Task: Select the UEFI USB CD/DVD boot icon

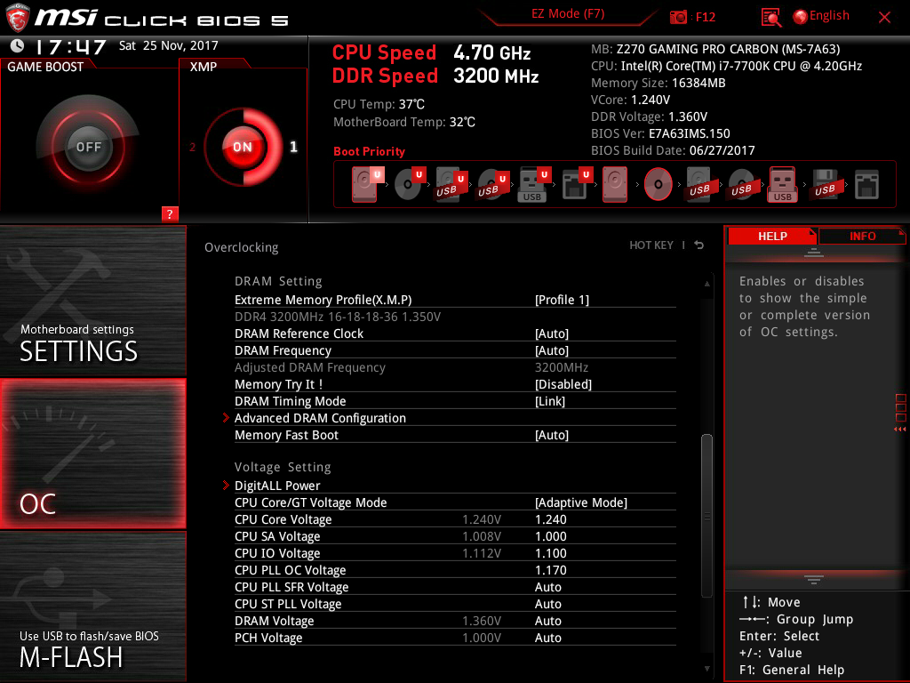Action: coord(492,184)
